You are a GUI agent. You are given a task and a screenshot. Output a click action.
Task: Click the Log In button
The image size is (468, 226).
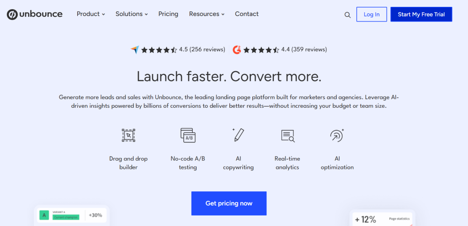(x=372, y=14)
